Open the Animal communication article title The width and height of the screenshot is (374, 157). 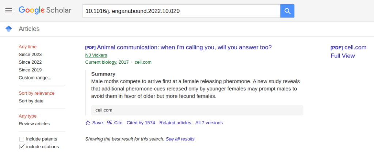tap(184, 47)
